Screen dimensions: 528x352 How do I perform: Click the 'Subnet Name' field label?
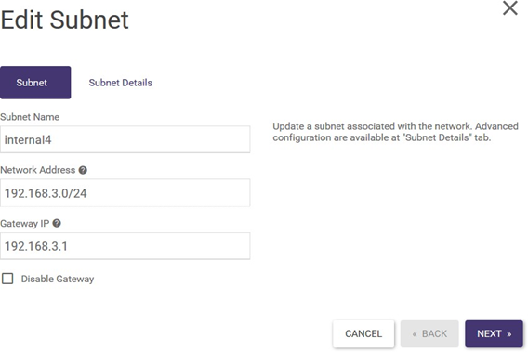pyautogui.click(x=30, y=117)
